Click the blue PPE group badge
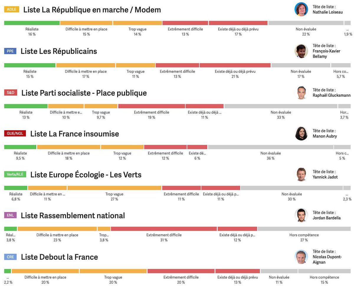 [10, 51]
